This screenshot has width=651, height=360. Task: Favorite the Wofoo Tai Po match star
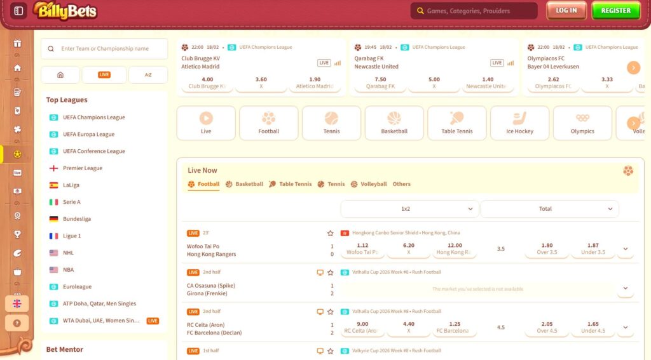[330, 233]
